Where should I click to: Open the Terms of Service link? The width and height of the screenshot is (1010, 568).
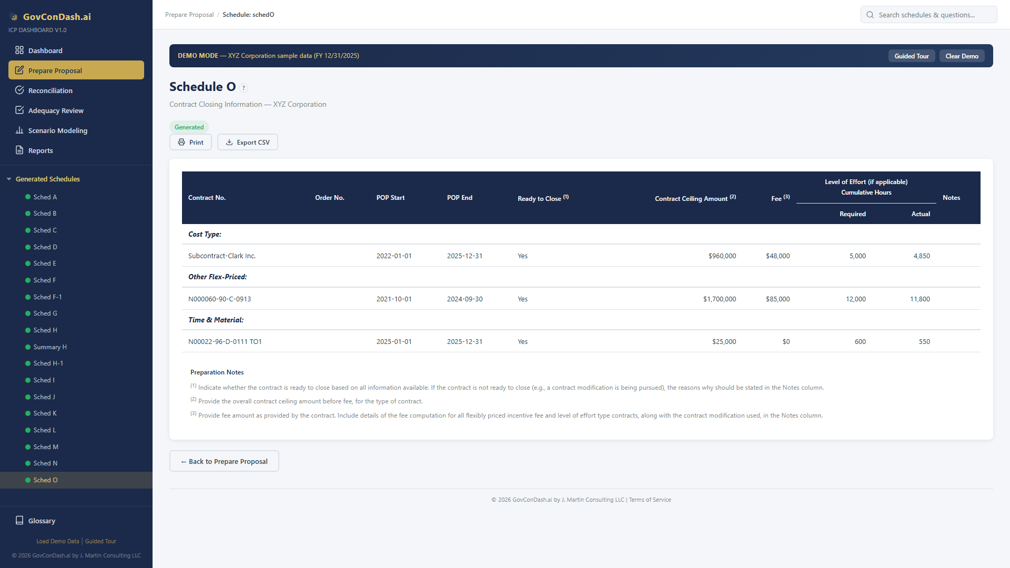[650, 500]
